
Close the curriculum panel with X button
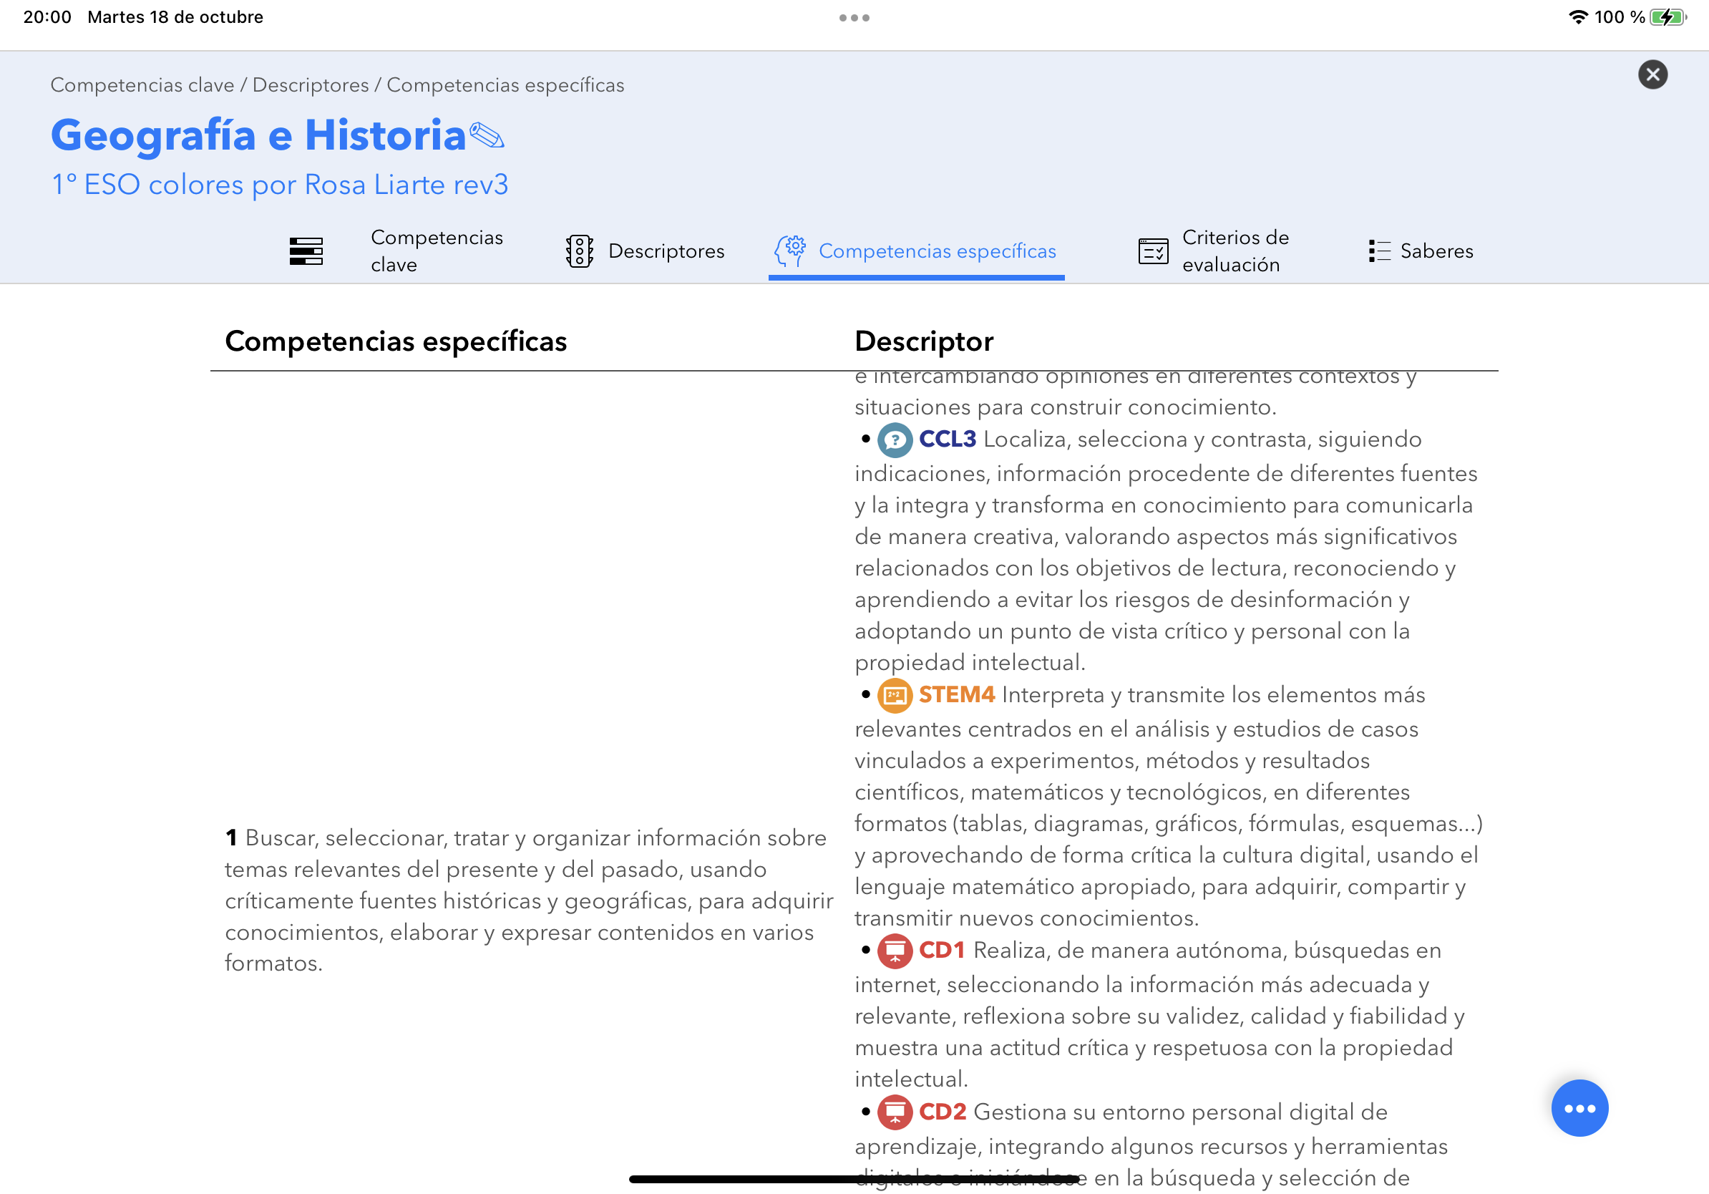pos(1652,74)
